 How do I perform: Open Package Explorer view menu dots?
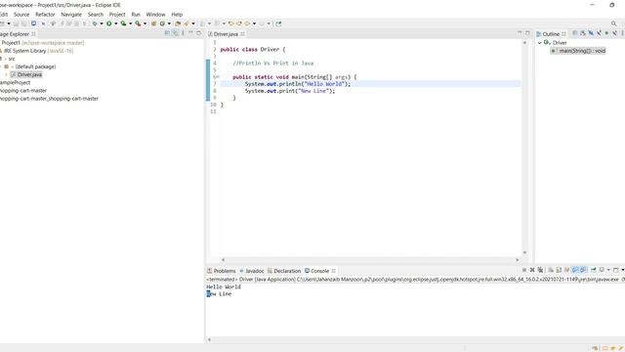[183, 33]
